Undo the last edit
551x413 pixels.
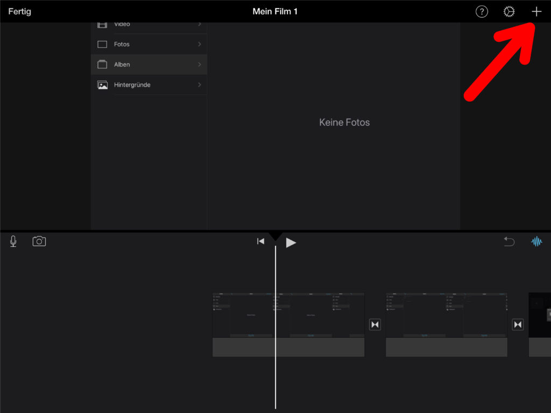(x=508, y=242)
